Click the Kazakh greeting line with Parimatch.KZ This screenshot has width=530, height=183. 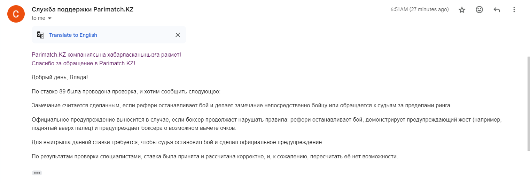click(x=106, y=55)
